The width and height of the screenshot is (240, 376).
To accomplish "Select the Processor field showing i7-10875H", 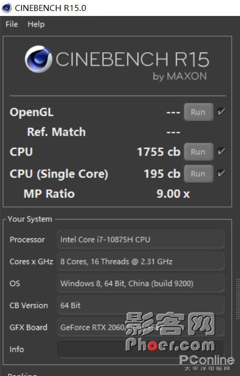I will click(x=141, y=239).
